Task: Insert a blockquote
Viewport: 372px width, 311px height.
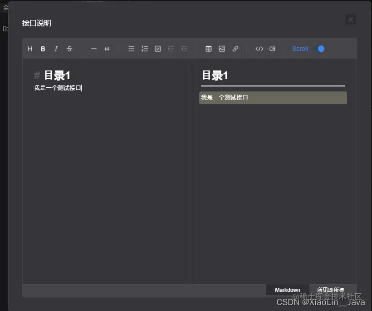Action: point(107,49)
